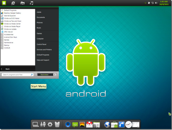The height and width of the screenshot is (130, 172).
Task: Open the Android start button
Action: tap(4, 3)
